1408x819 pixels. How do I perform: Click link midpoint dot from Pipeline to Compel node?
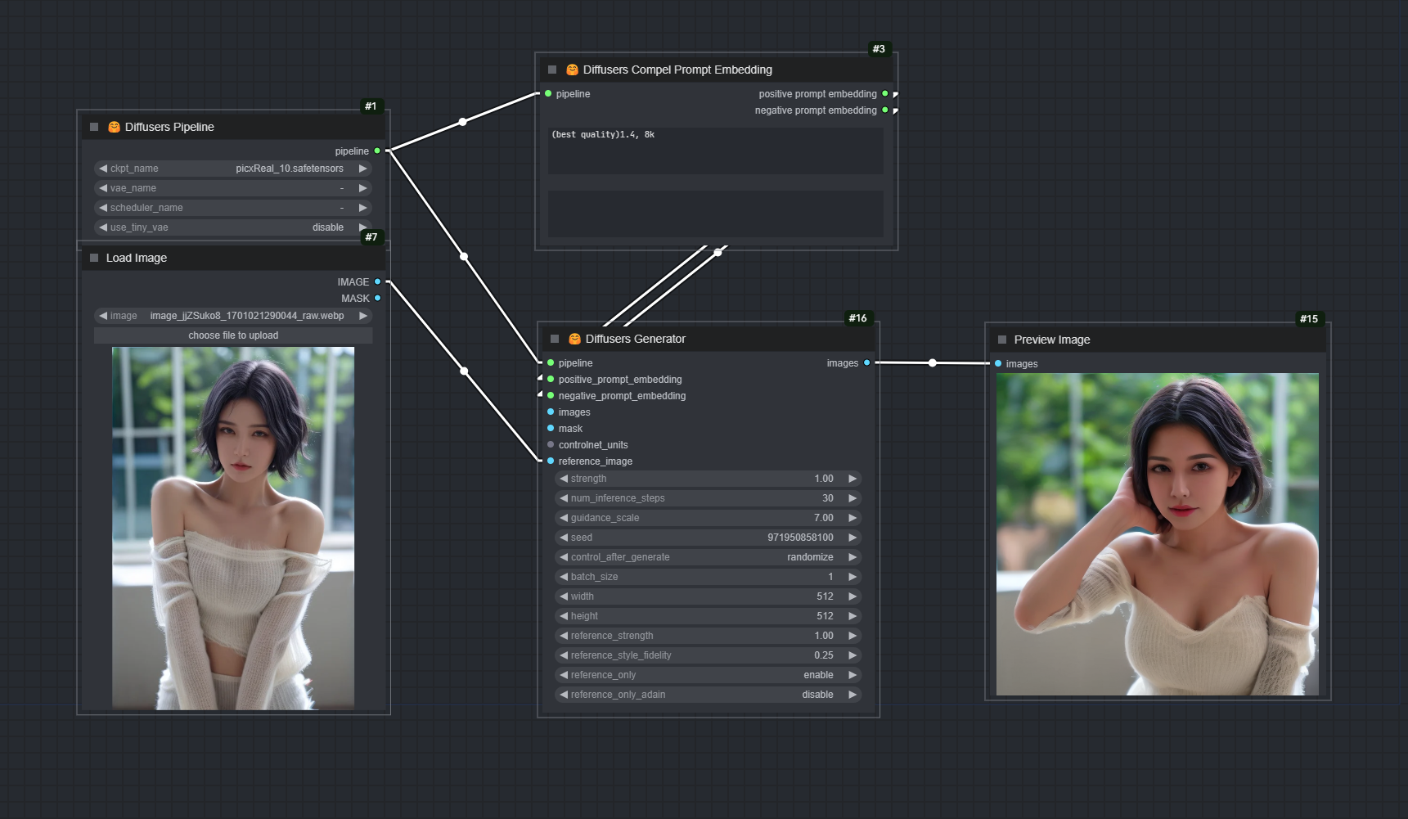[x=462, y=122]
